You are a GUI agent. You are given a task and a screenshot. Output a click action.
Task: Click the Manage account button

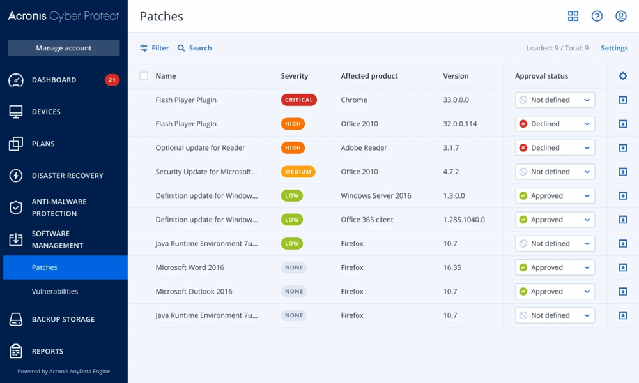pos(63,48)
